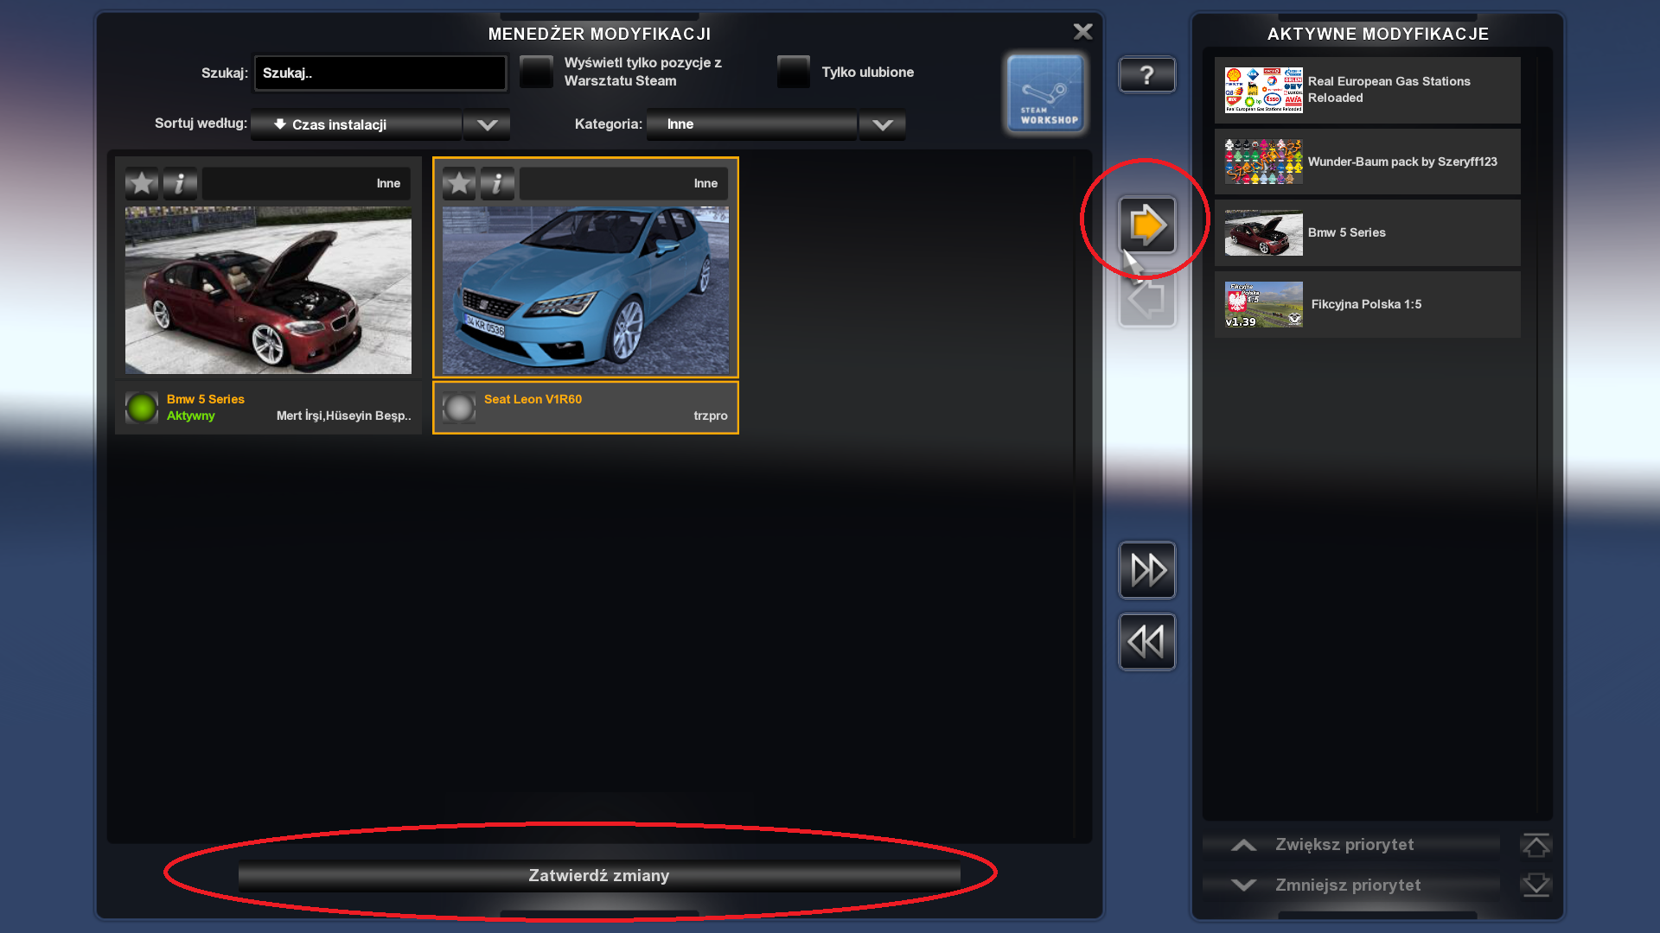
Task: Select Fikcyjna Polska 1:5 active mod
Action: click(1367, 304)
